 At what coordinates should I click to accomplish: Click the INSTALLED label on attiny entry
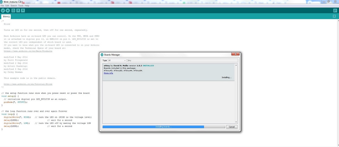coord(148,66)
